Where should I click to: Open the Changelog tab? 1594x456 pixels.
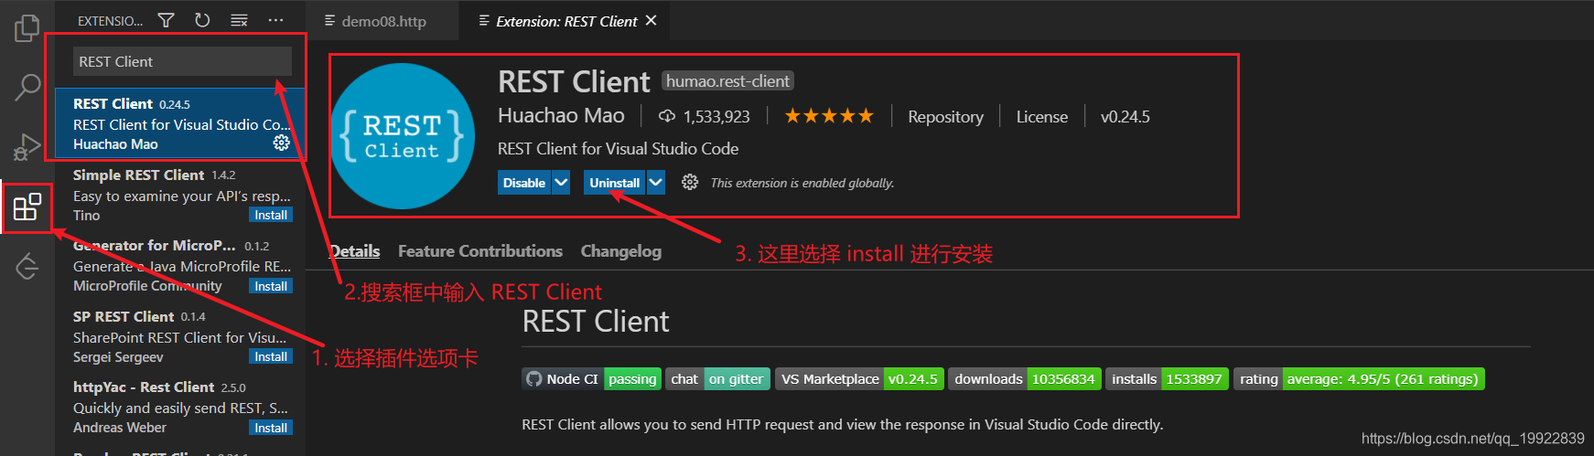621,251
